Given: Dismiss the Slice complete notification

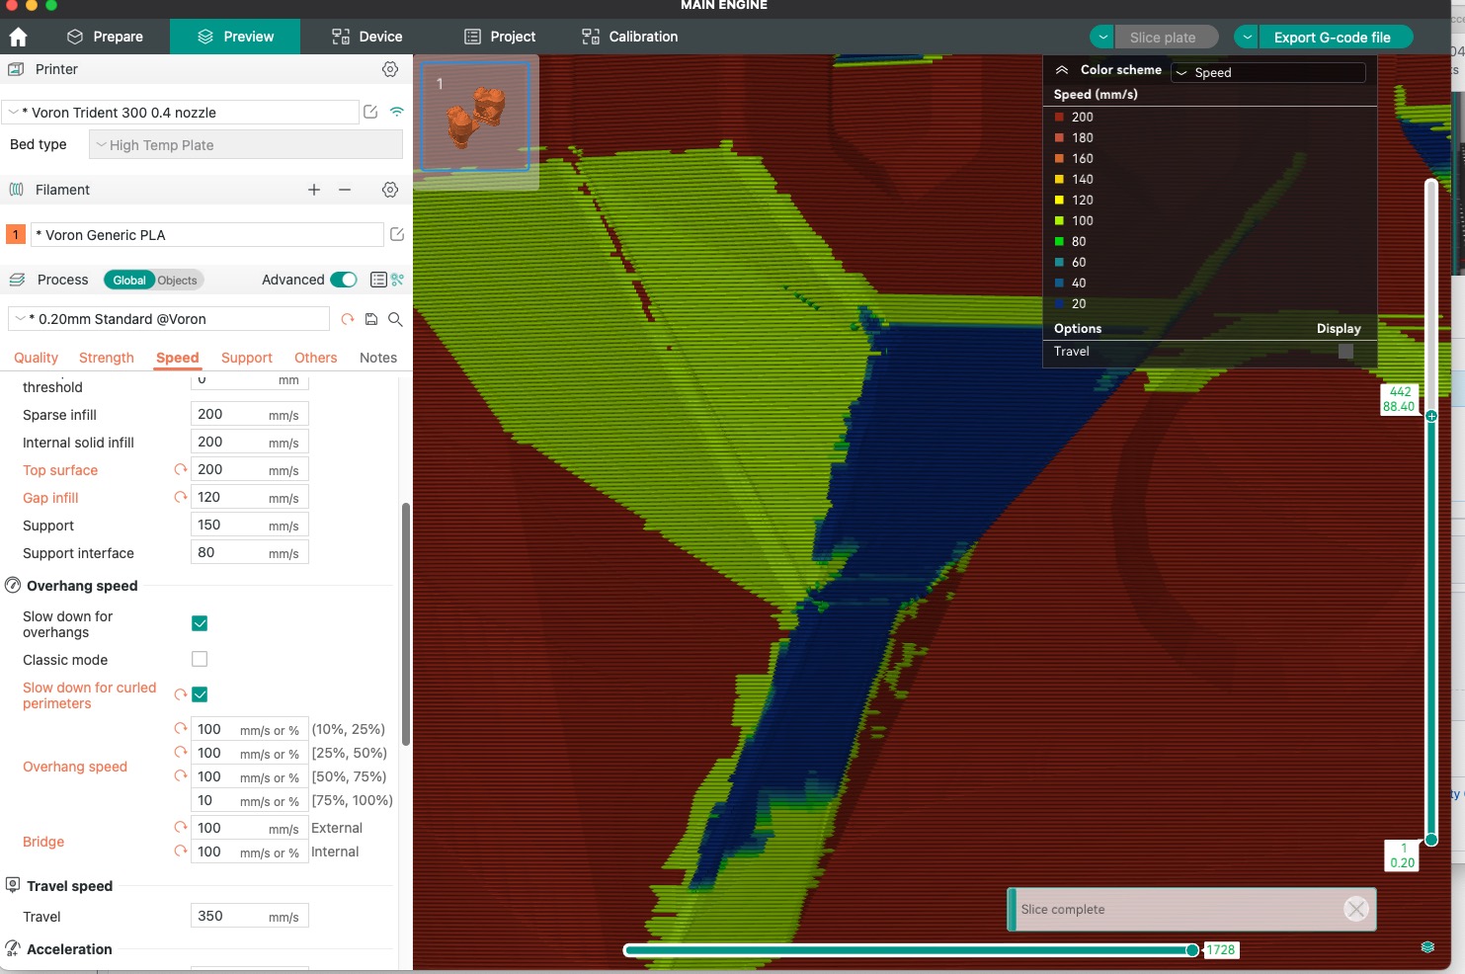Looking at the screenshot, I should click(1355, 909).
